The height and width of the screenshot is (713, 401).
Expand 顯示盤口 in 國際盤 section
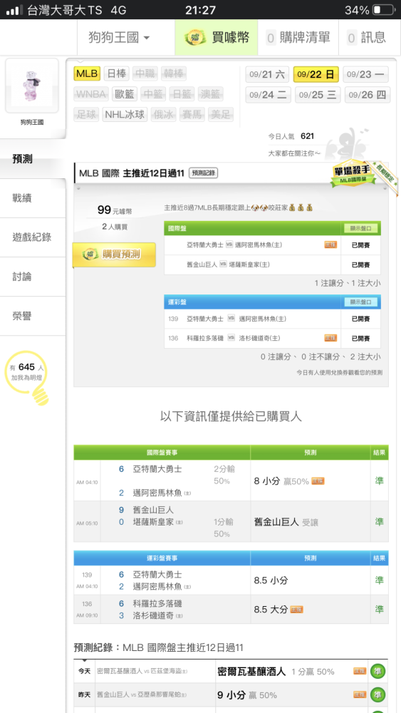[x=360, y=228]
